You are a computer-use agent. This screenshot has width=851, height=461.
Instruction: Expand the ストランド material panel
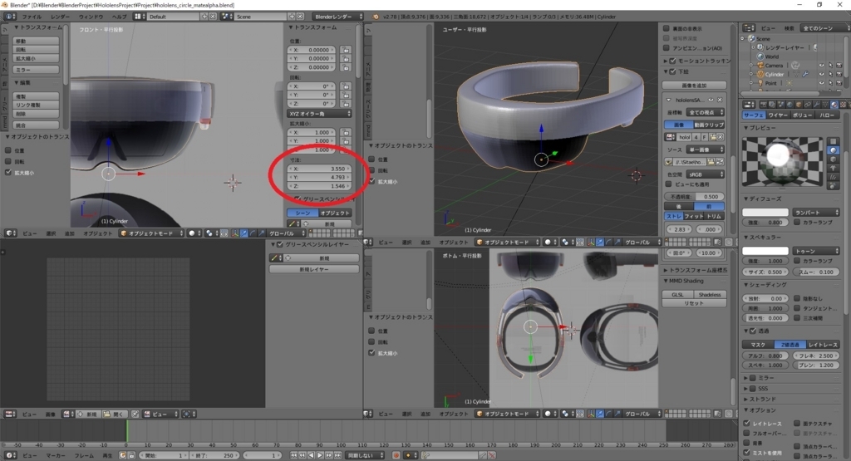point(745,400)
